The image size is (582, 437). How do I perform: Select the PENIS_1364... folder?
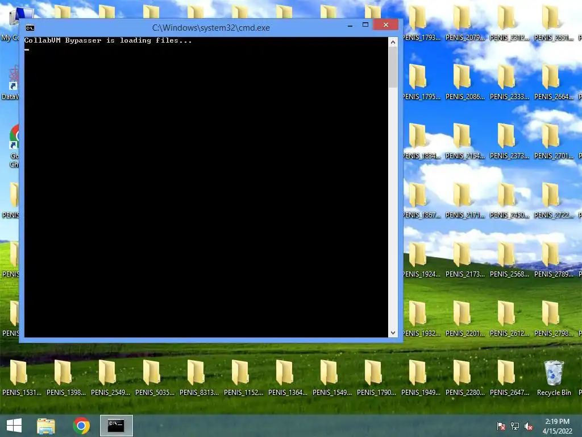click(288, 378)
